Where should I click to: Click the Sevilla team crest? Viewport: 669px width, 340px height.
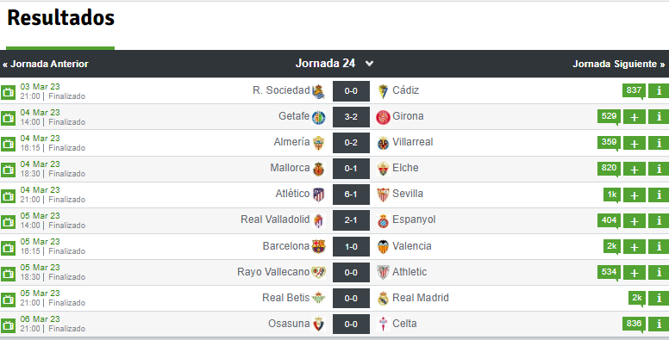coord(383,195)
